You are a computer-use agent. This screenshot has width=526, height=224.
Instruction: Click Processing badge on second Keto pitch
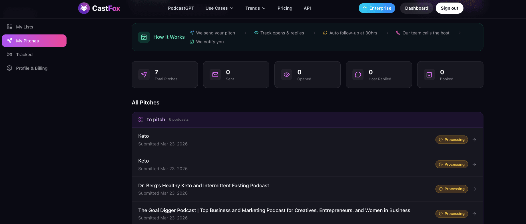click(451, 165)
